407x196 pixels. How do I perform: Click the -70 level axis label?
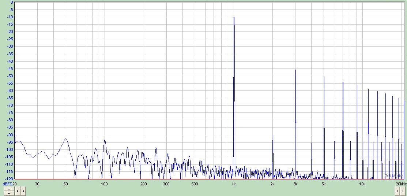coord(10,105)
